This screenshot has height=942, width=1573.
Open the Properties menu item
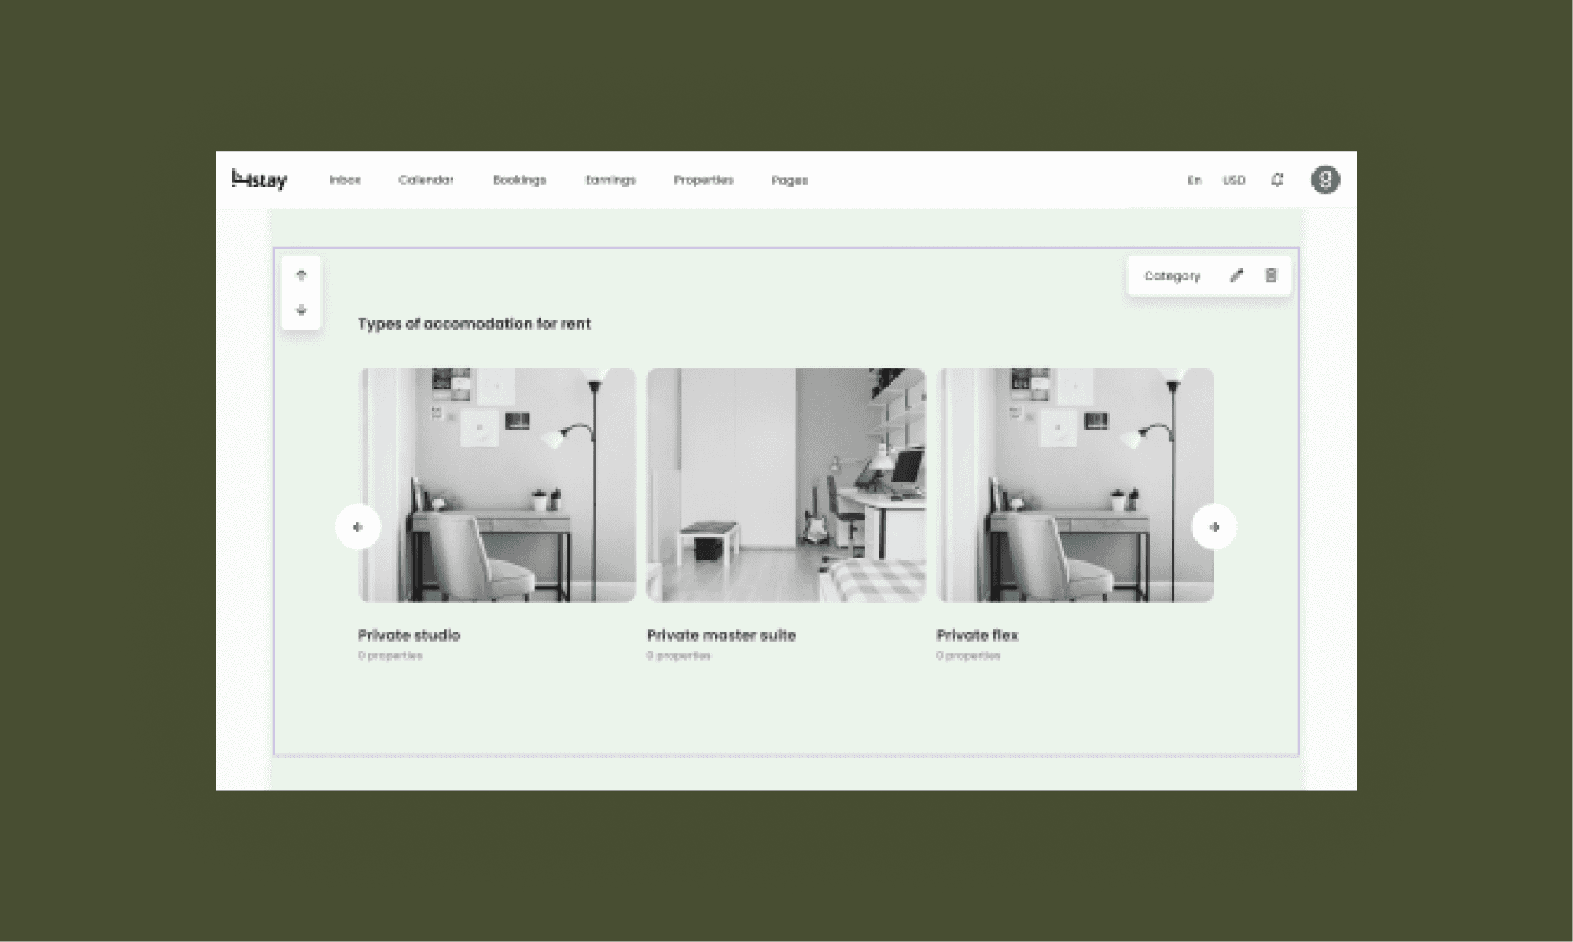coord(704,180)
